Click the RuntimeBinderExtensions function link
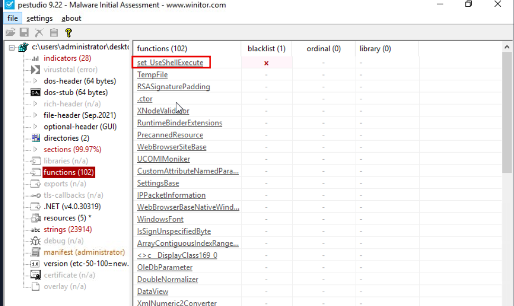This screenshot has width=514, height=306. click(x=179, y=123)
